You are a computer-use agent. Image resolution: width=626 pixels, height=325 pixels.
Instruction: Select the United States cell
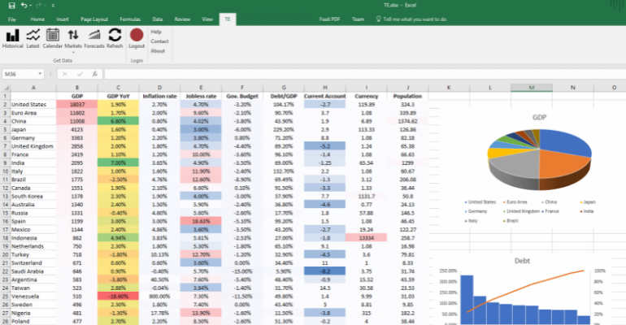33,105
